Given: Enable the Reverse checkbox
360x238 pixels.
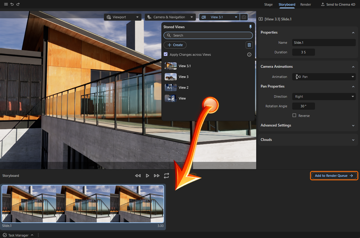Looking at the screenshot, I should click(294, 115).
